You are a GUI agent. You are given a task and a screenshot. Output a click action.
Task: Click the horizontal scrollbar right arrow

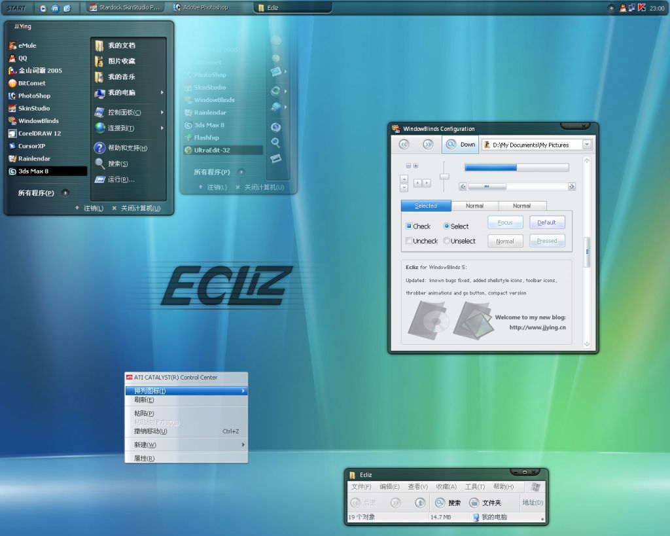[x=571, y=187]
